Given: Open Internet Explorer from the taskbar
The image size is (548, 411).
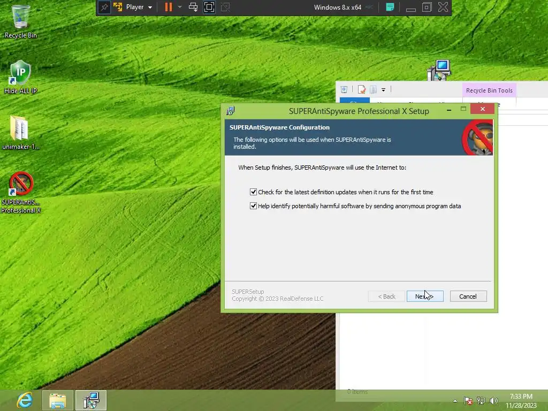Looking at the screenshot, I should 25,400.
